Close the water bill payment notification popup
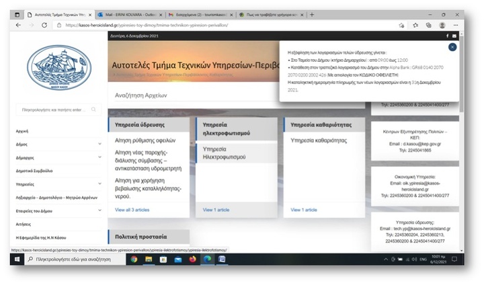Viewport: 484px width, 285px height. 452,47
